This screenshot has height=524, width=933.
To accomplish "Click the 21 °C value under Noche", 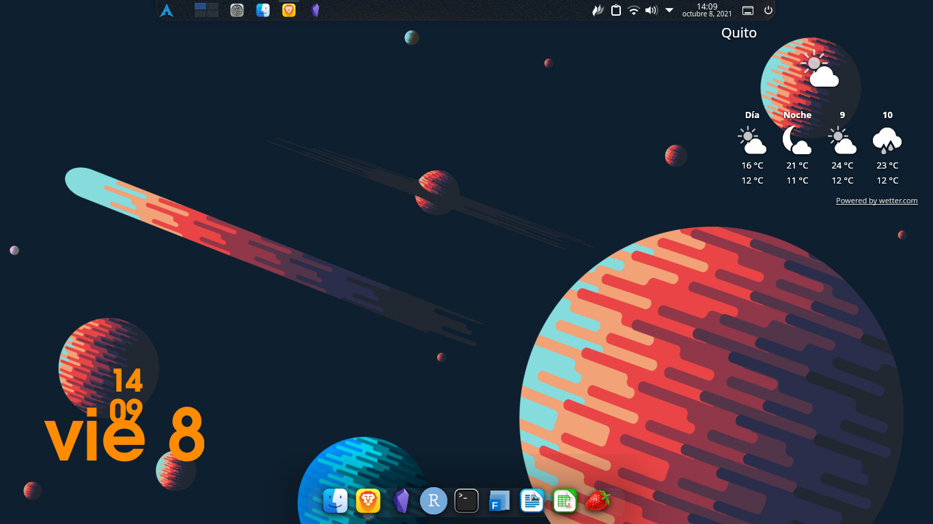I will pyautogui.click(x=797, y=166).
